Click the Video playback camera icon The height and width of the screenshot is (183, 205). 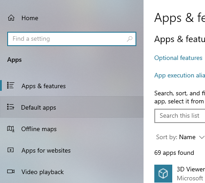11,171
